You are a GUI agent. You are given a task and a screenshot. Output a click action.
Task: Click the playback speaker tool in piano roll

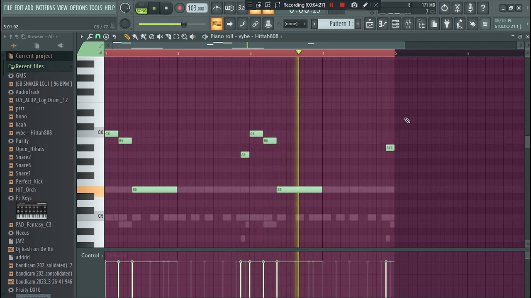pos(192,36)
